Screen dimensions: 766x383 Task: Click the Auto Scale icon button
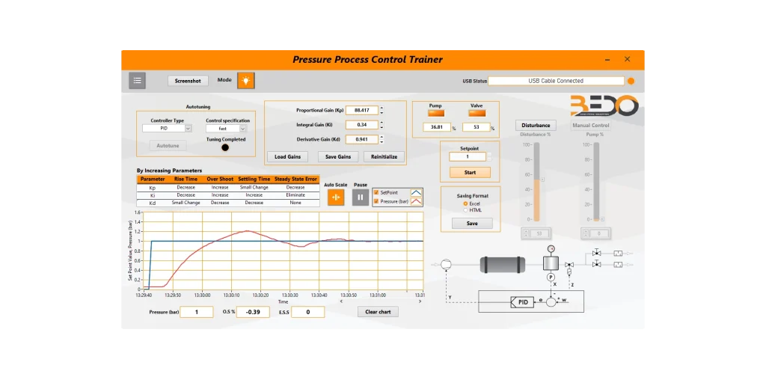336,197
